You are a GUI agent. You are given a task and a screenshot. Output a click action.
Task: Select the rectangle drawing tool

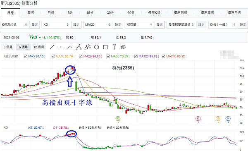coord(105,47)
